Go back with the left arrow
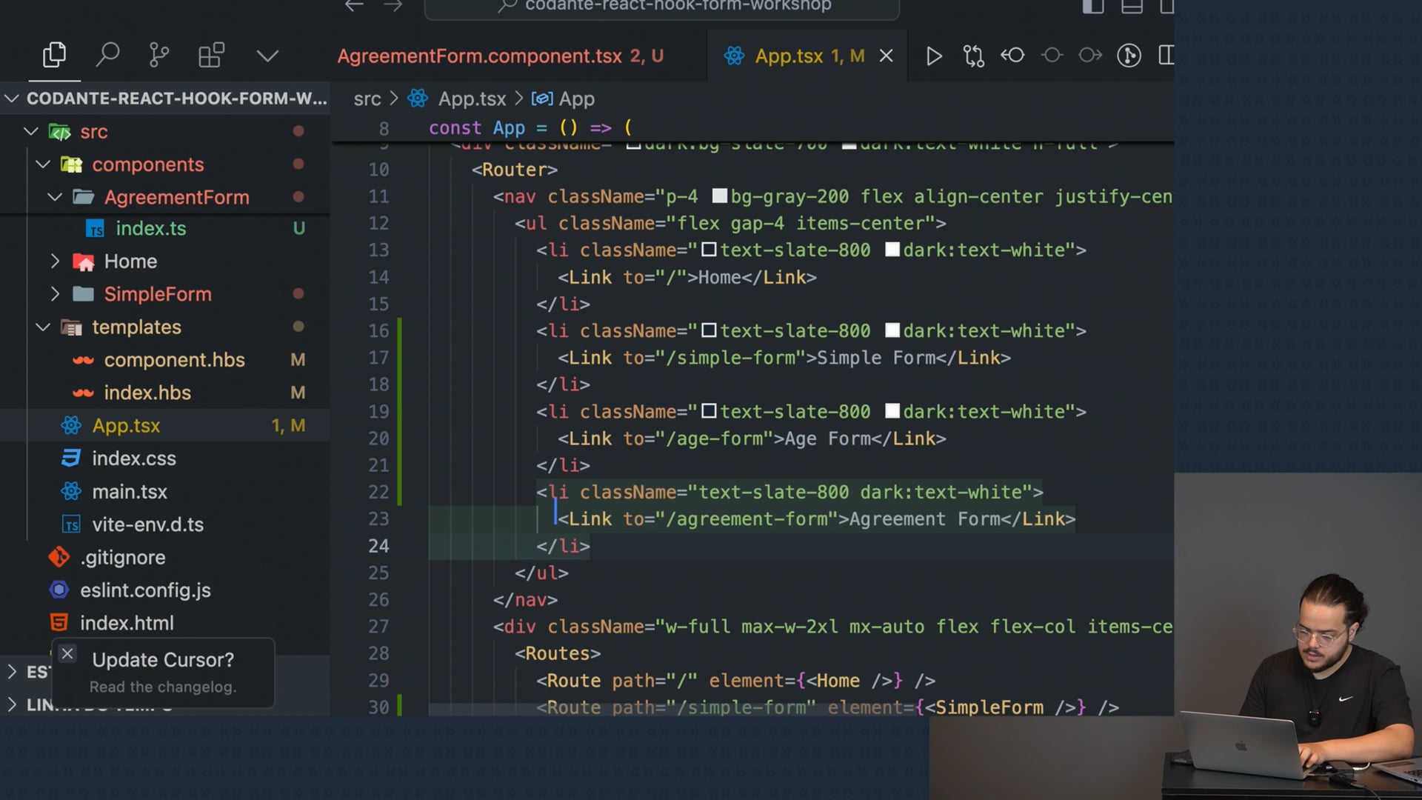The width and height of the screenshot is (1422, 800). [x=354, y=6]
